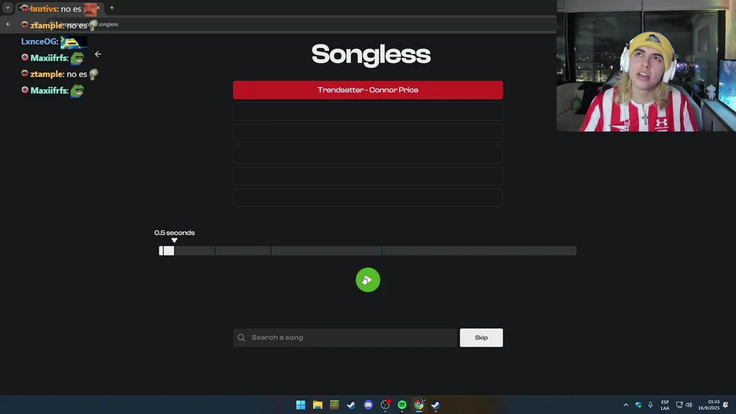
Task: Open File Explorer from the taskbar
Action: pos(317,405)
